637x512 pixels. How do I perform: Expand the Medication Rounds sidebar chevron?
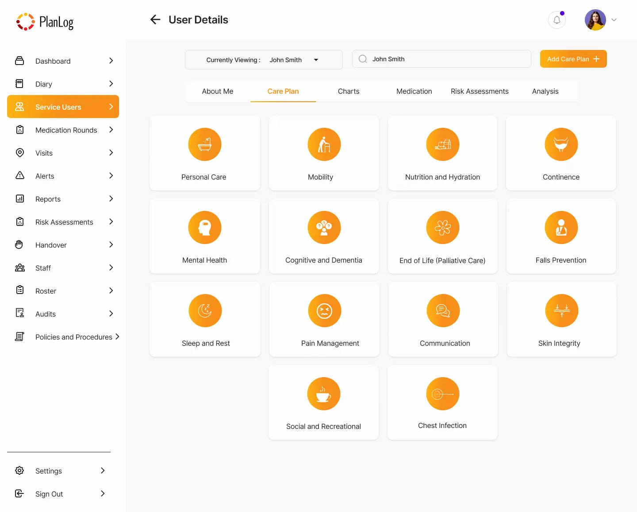click(x=111, y=130)
